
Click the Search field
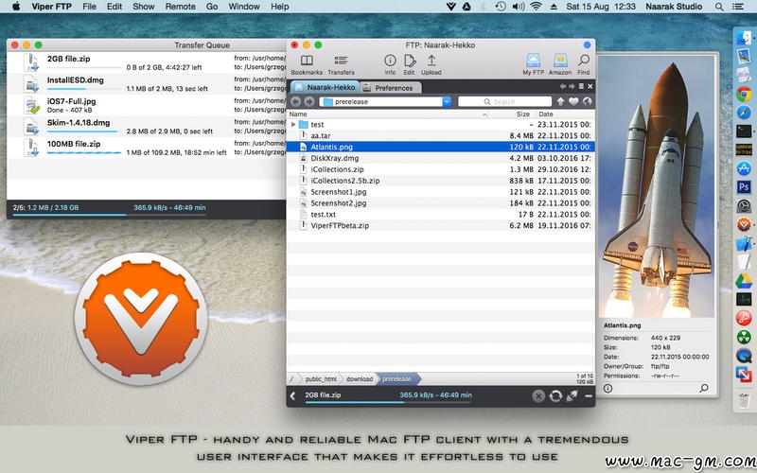click(504, 101)
